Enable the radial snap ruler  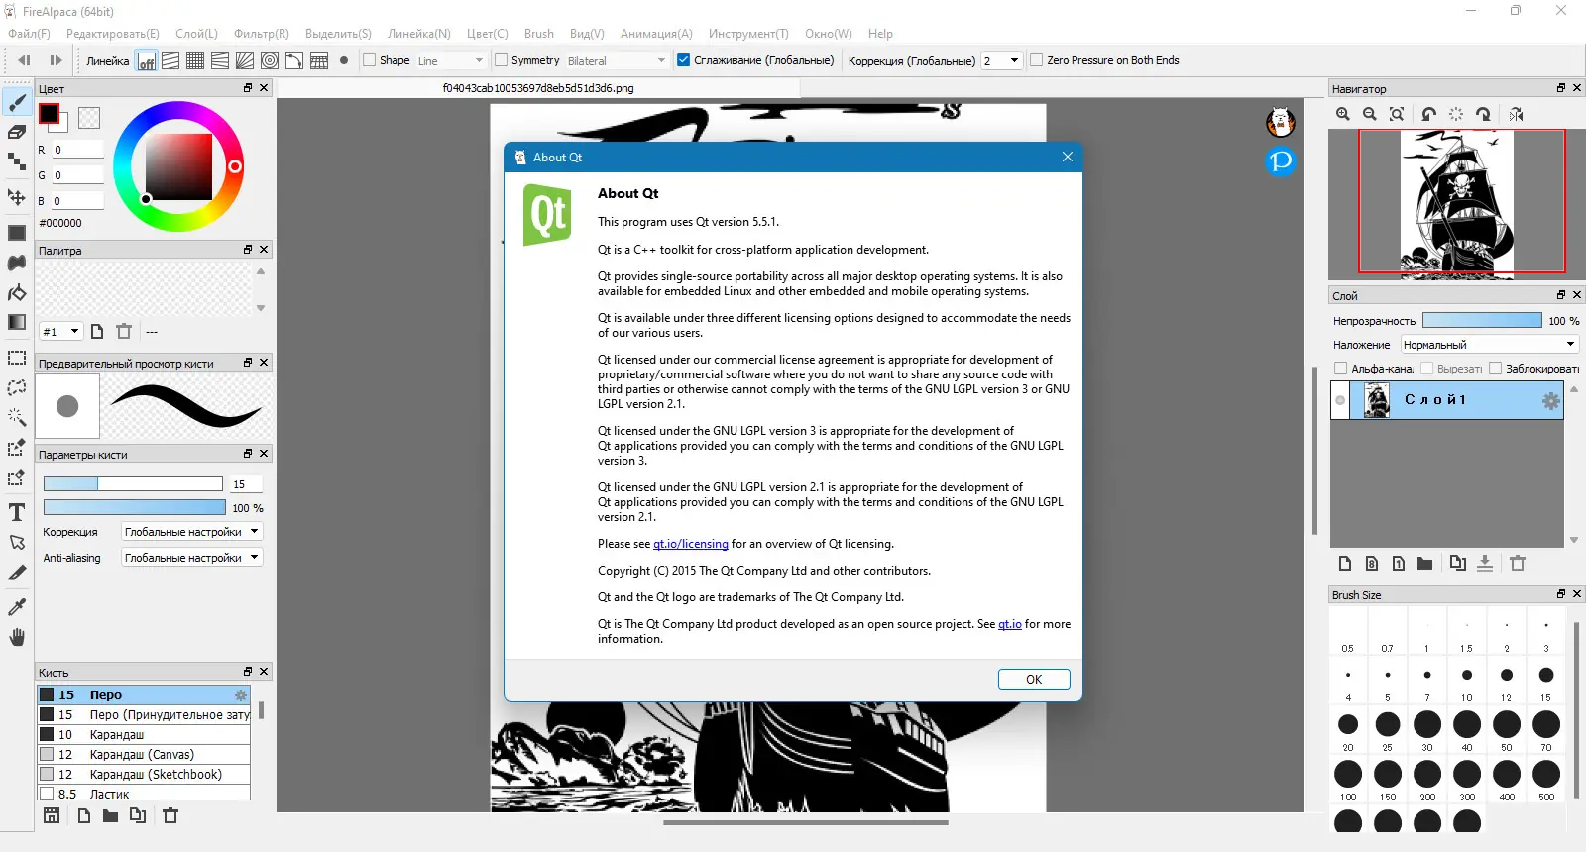[245, 60]
